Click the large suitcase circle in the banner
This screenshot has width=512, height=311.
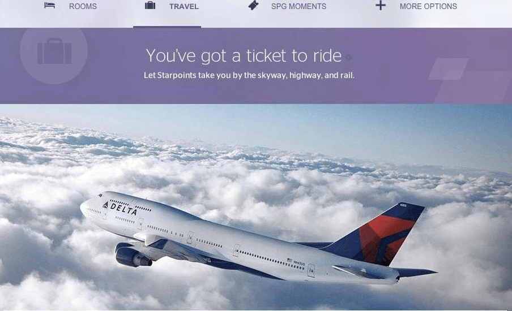(54, 51)
